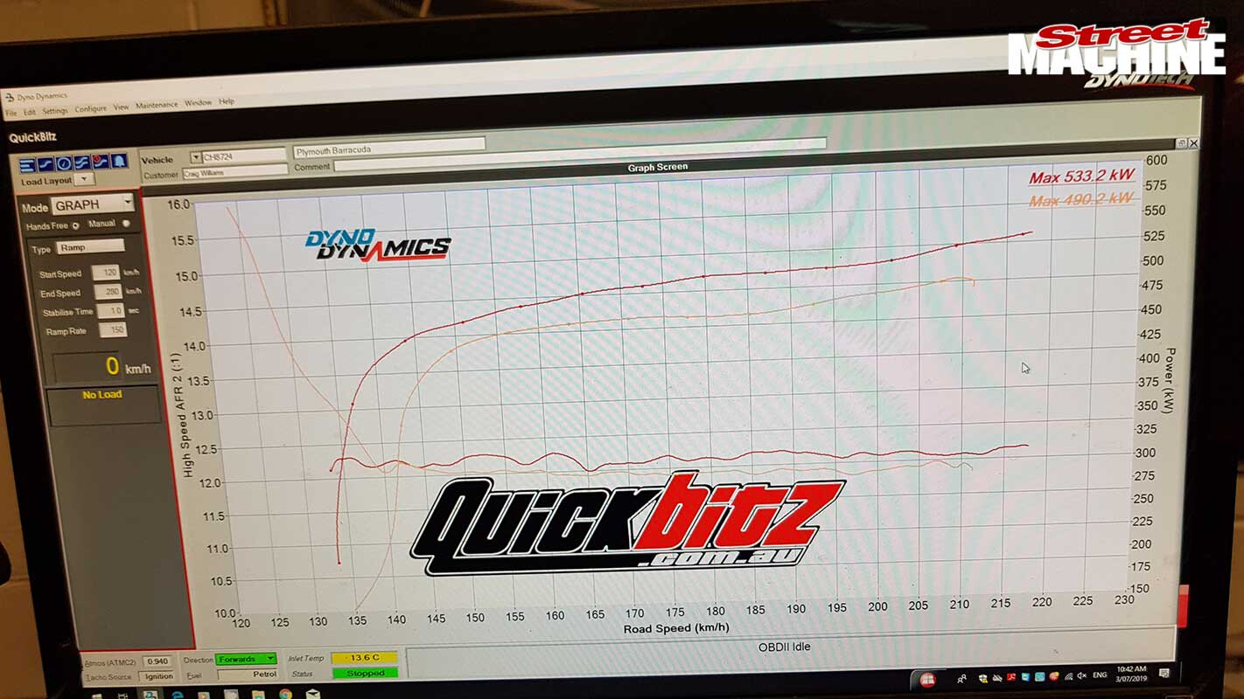
Task: Click the Customer name field
Action: pyautogui.click(x=235, y=172)
